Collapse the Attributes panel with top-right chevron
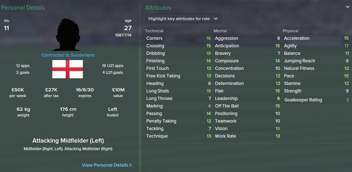This screenshot has height=172, width=352. point(347,7)
